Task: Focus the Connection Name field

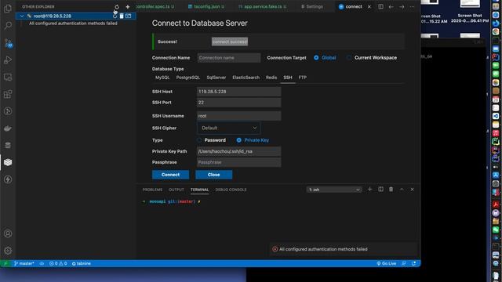Action: click(228, 58)
